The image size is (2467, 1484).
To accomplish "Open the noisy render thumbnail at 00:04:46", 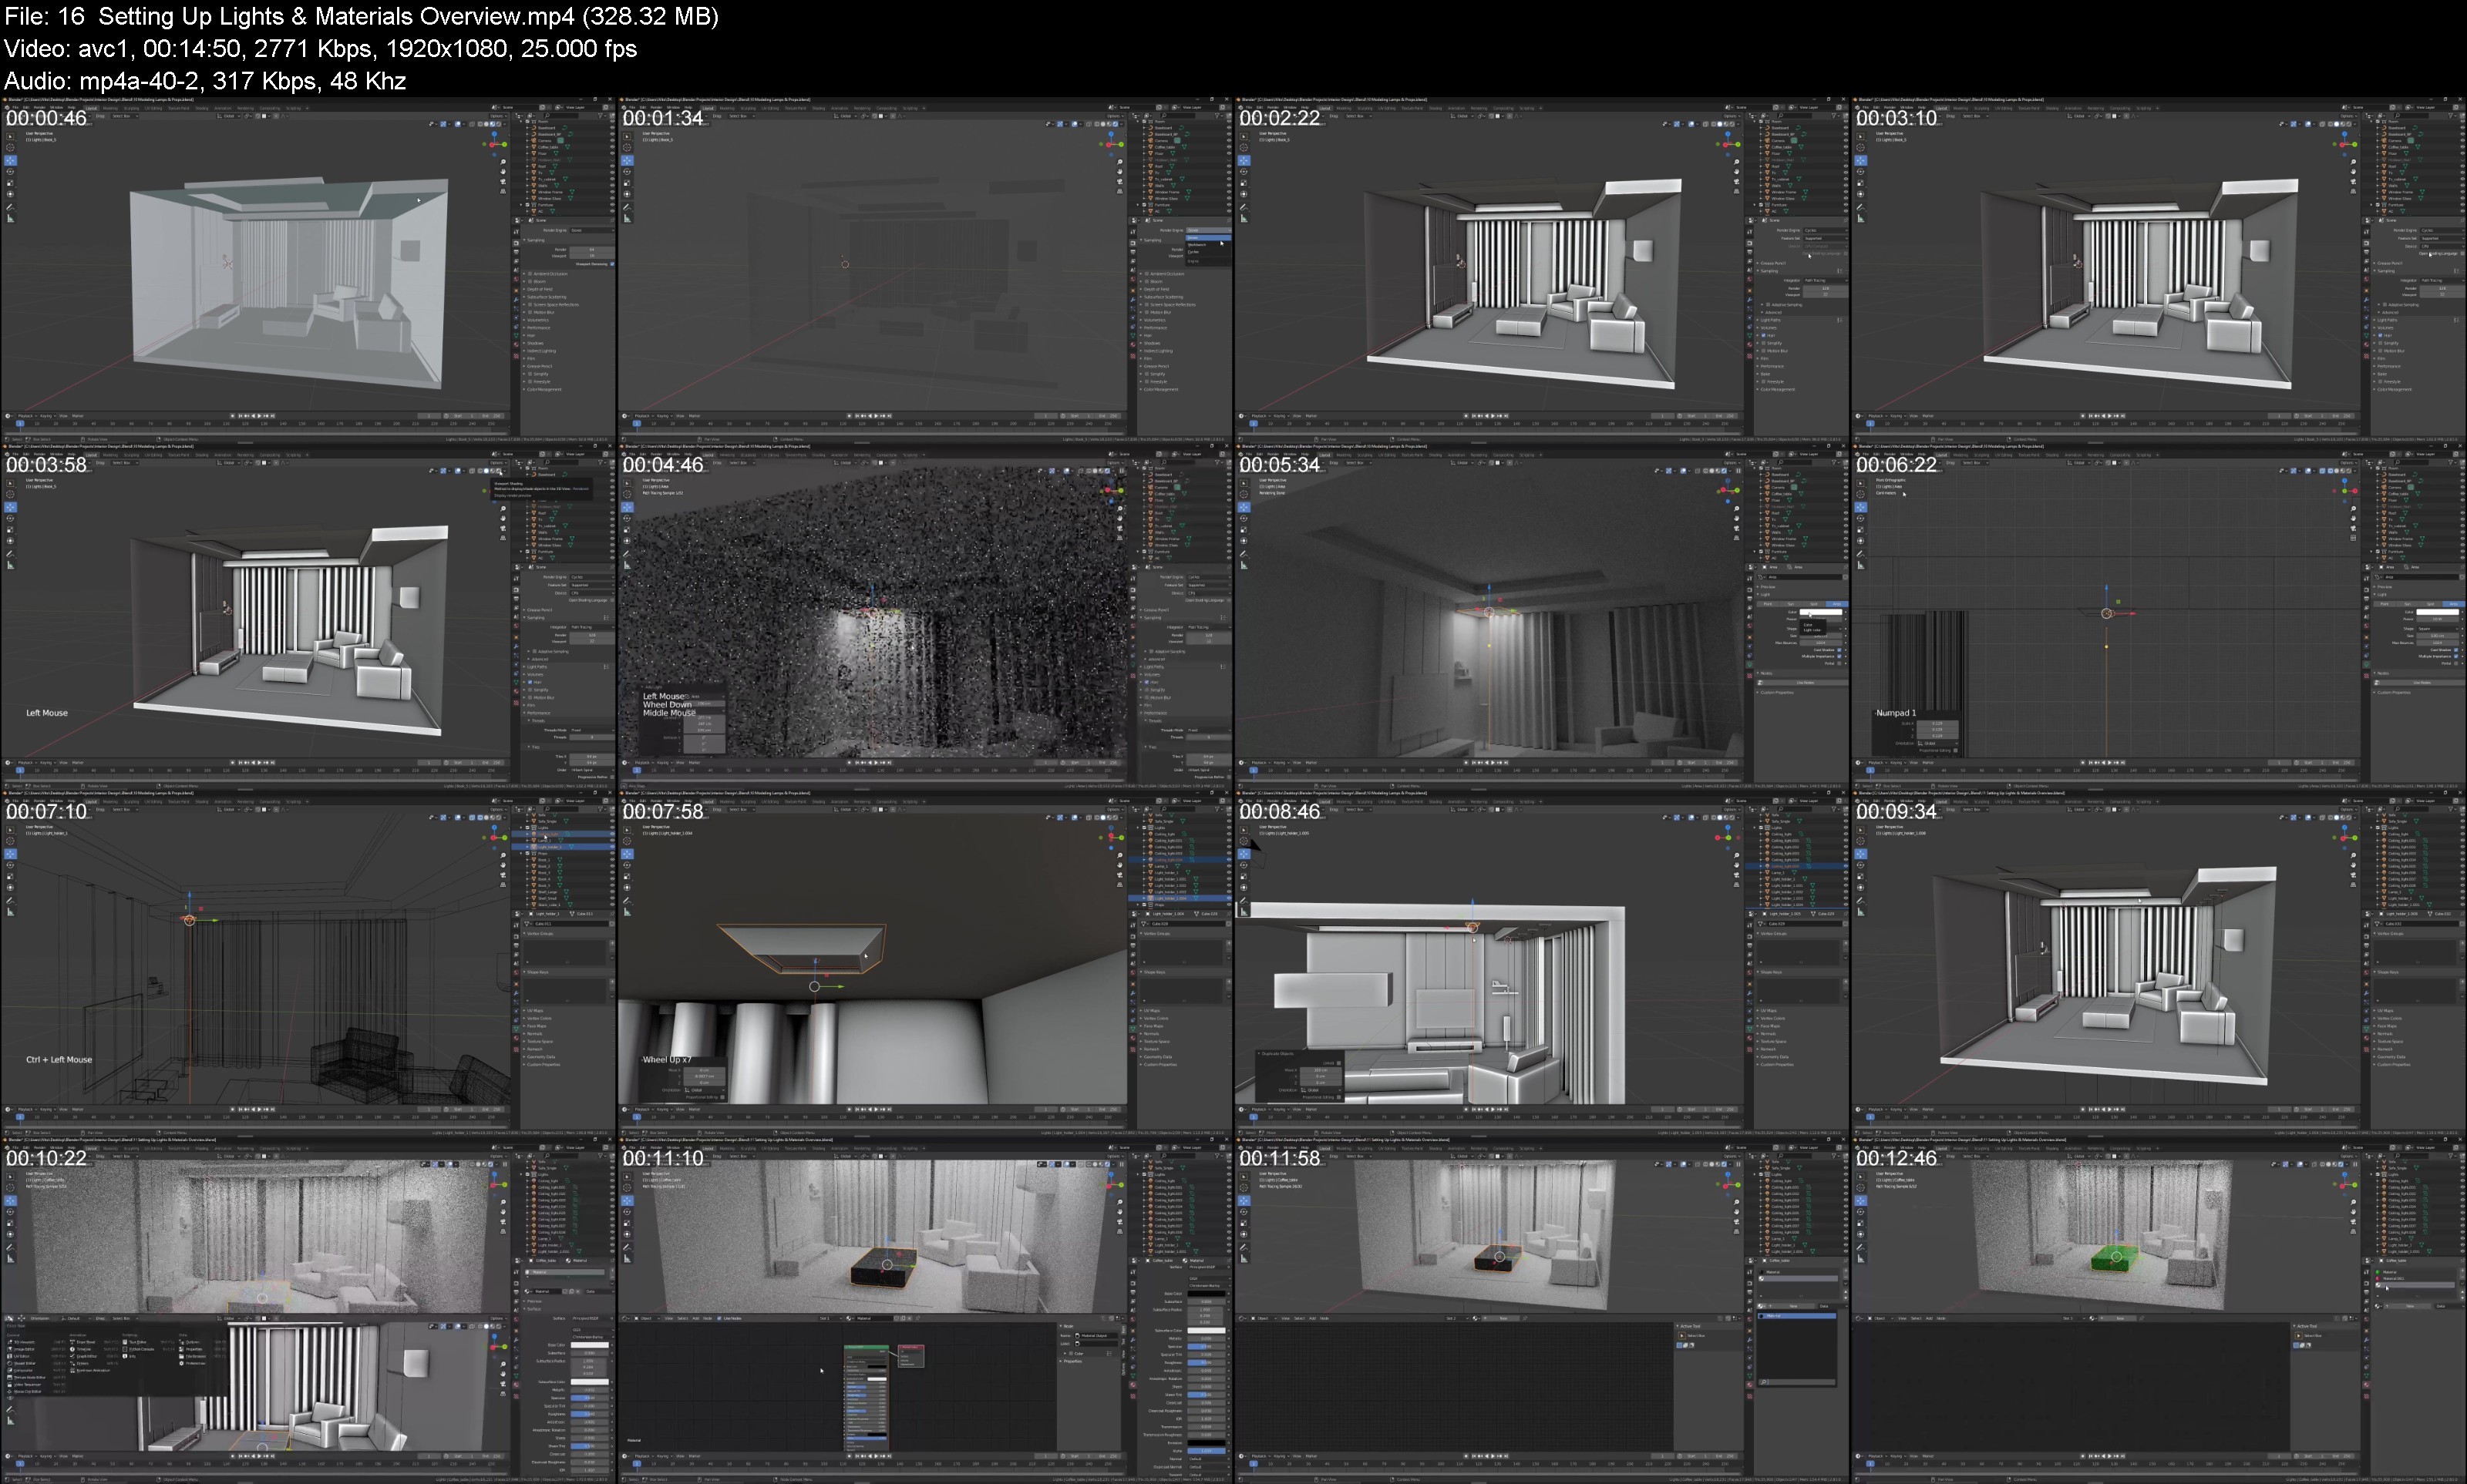I will click(924, 615).
